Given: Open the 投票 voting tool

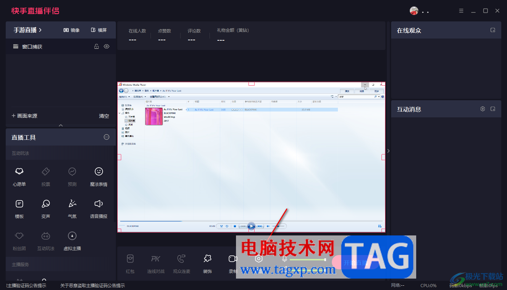Looking at the screenshot, I should tap(46, 177).
